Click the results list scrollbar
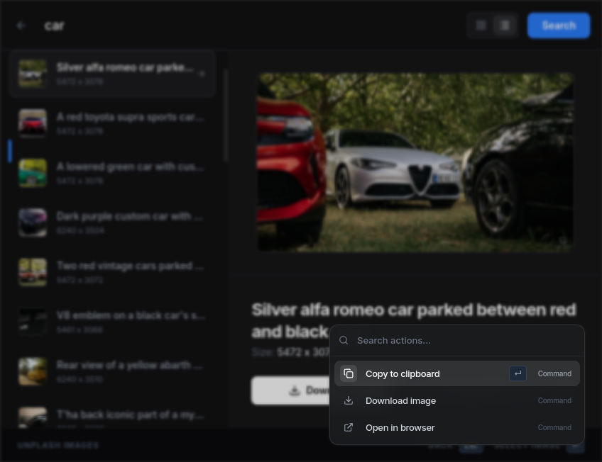This screenshot has width=602, height=462. click(x=226, y=115)
